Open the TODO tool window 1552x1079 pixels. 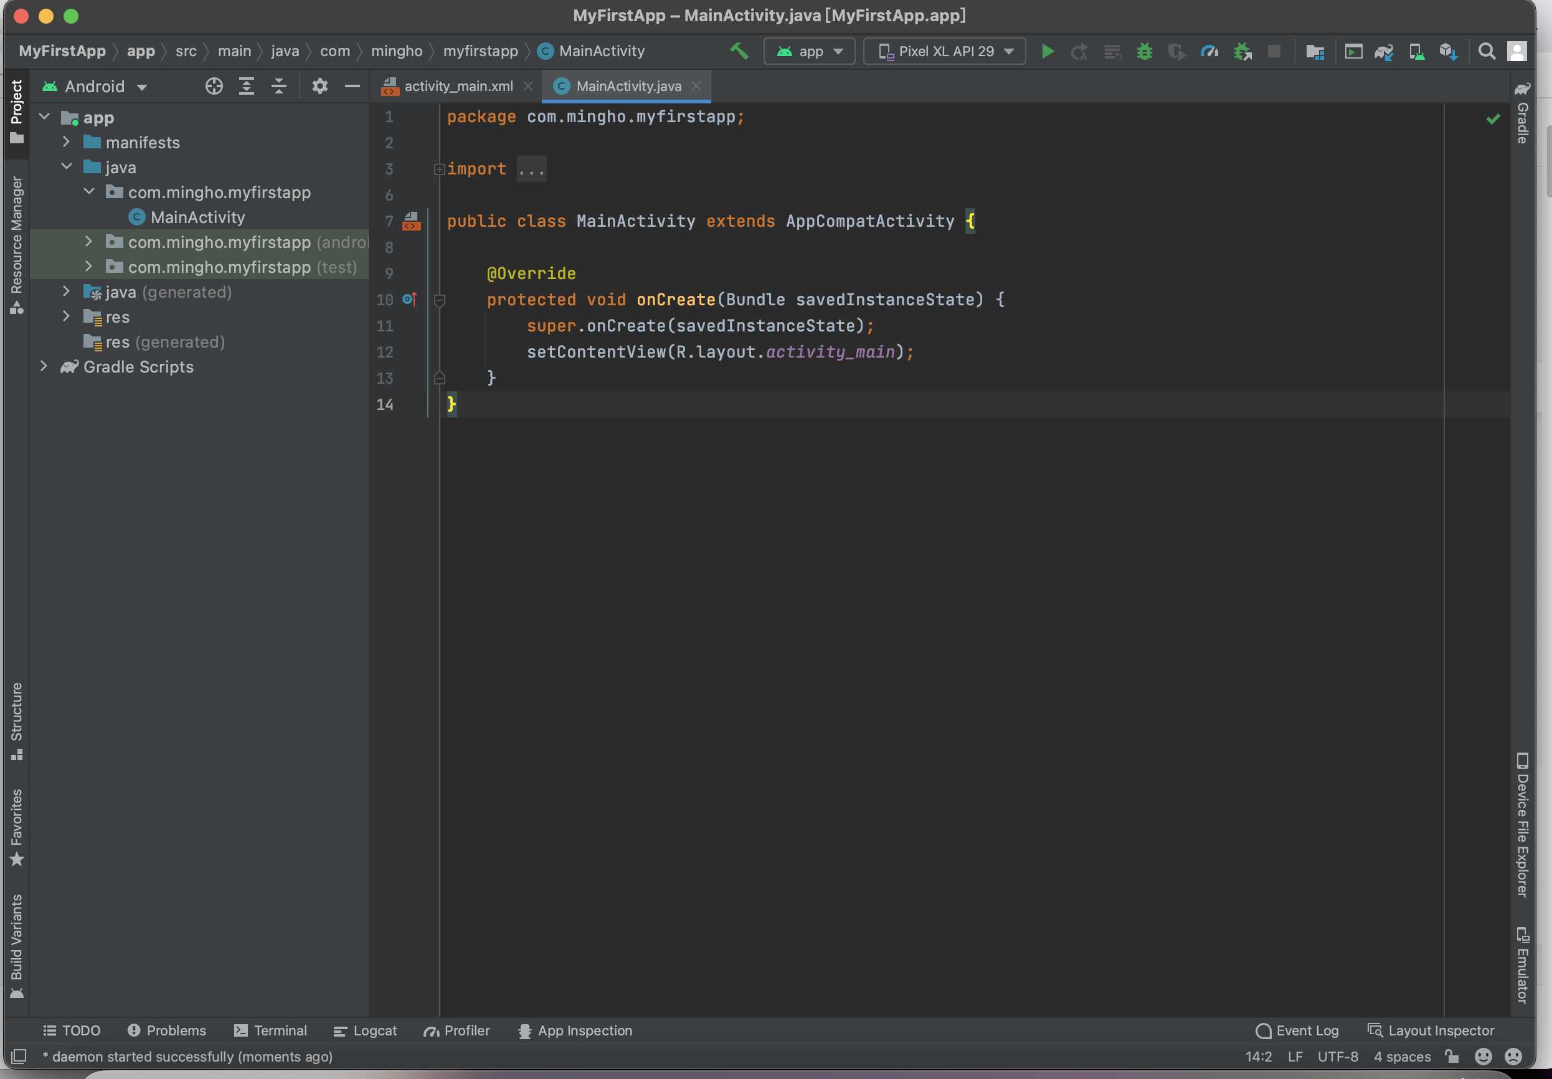(72, 1030)
